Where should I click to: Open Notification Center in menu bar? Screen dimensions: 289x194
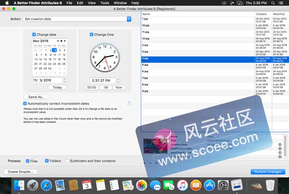pyautogui.click(x=281, y=3)
